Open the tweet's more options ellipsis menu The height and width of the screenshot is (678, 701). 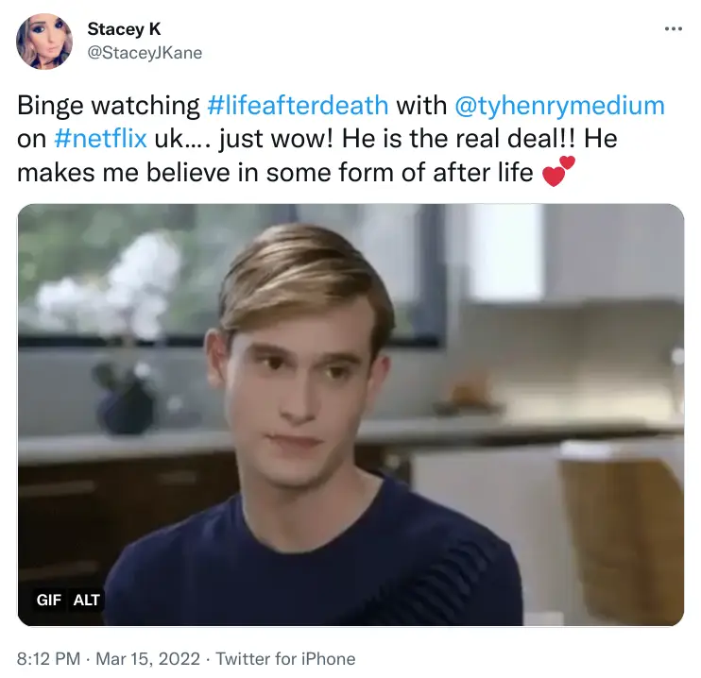point(673,29)
